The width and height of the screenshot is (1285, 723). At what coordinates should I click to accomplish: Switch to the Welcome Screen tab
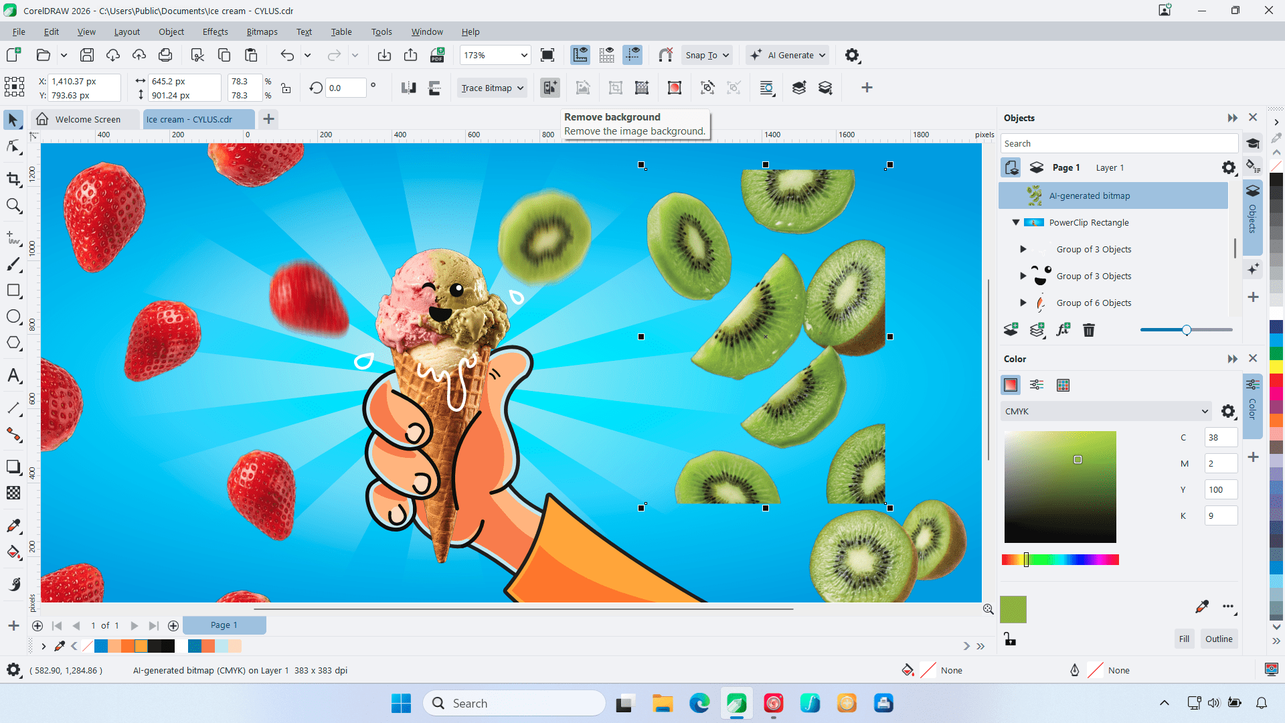[87, 119]
